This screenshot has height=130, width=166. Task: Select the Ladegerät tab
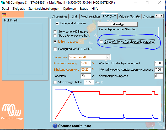point(109,16)
